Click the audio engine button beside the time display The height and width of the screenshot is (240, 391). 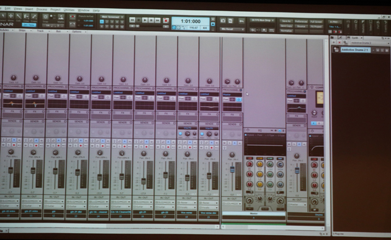click(213, 24)
